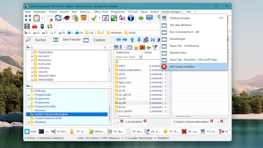263x148 pixels.
Task: Click the funnel filter icon
Action: (155, 47)
